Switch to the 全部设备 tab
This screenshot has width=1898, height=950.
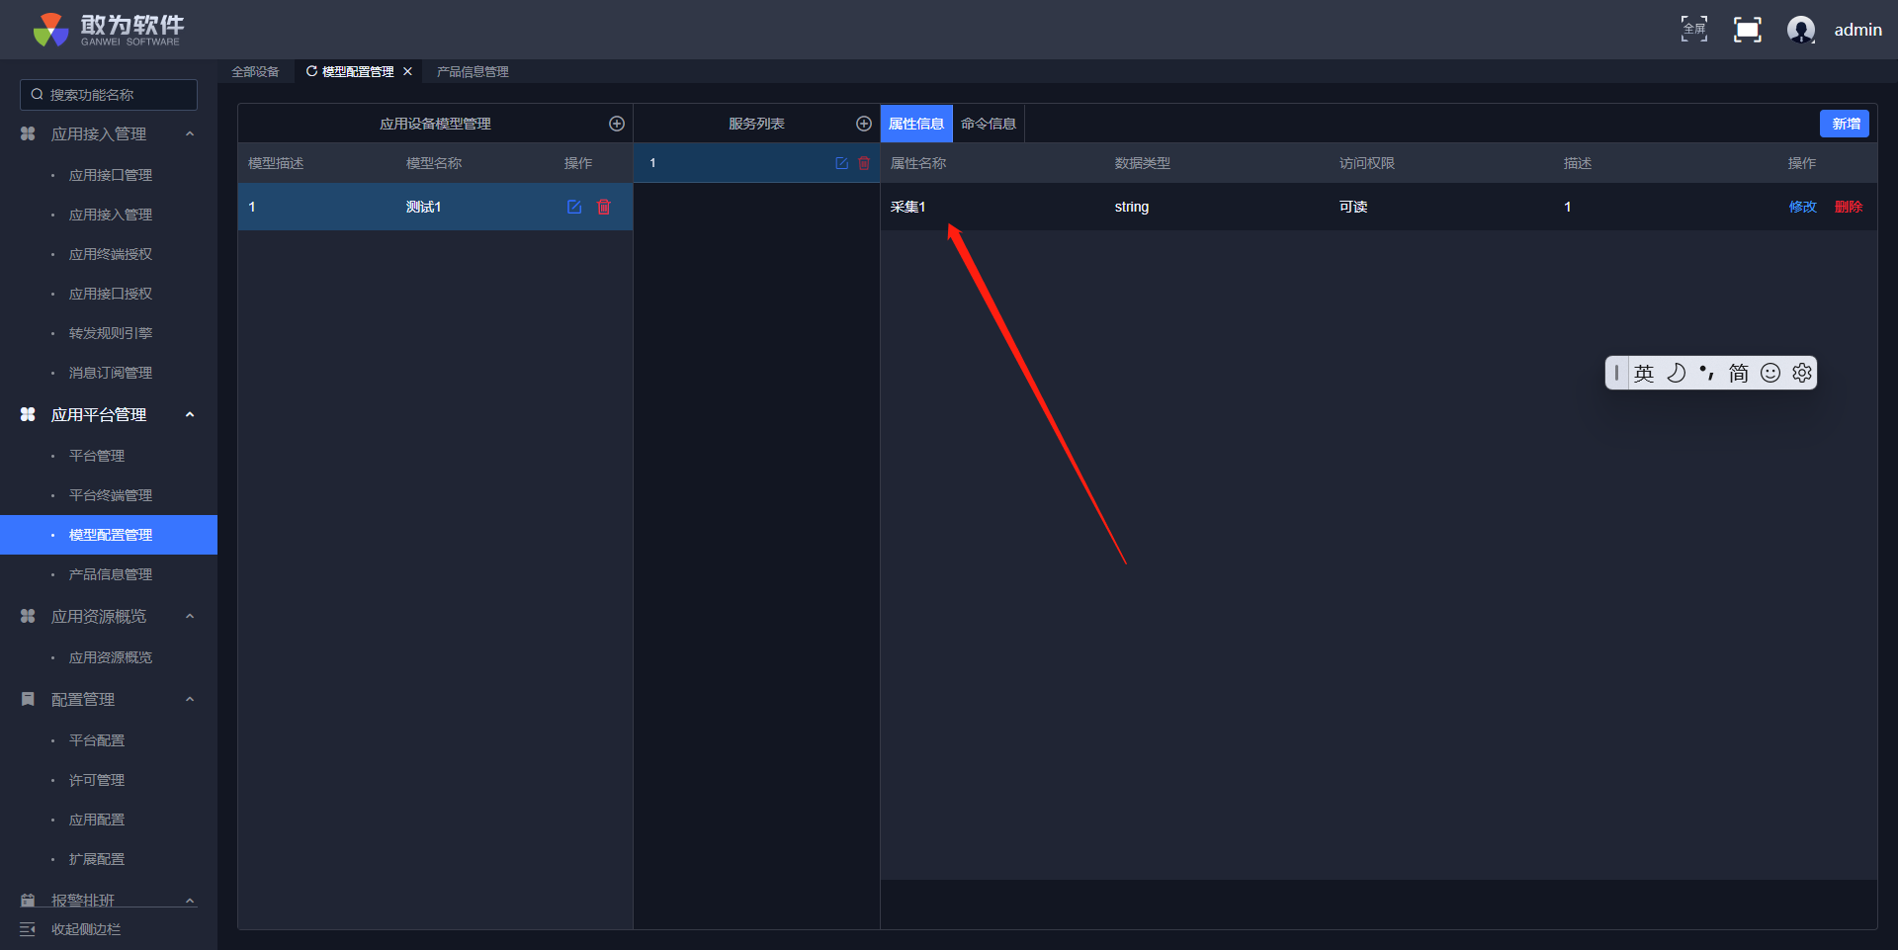pyautogui.click(x=255, y=71)
